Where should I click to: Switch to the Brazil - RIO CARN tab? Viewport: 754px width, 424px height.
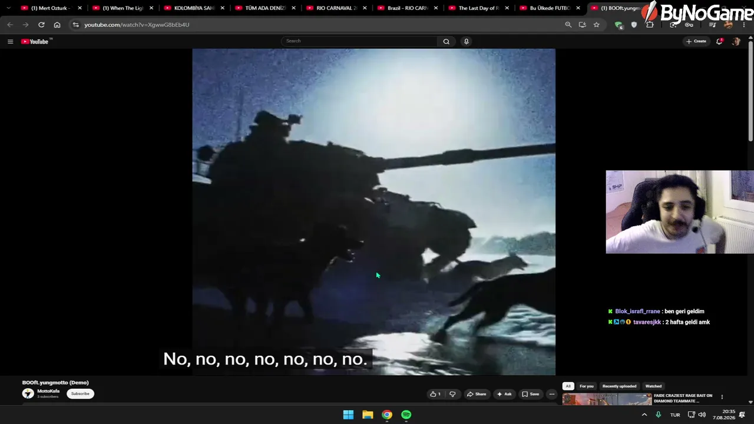408,8
